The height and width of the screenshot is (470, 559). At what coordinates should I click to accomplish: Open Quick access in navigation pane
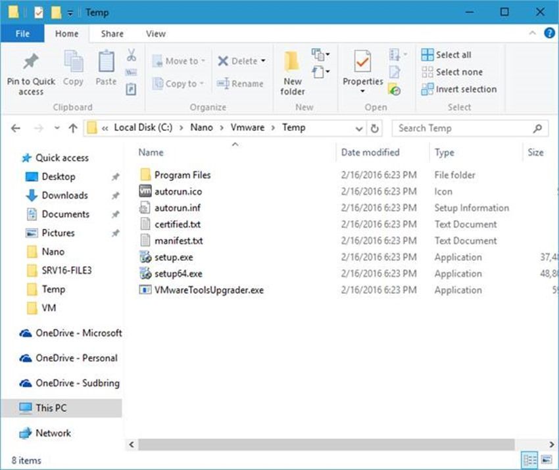[62, 158]
